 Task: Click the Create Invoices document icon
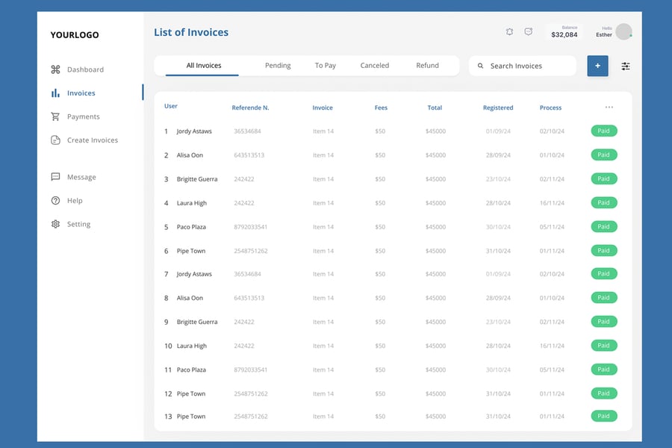(x=55, y=140)
